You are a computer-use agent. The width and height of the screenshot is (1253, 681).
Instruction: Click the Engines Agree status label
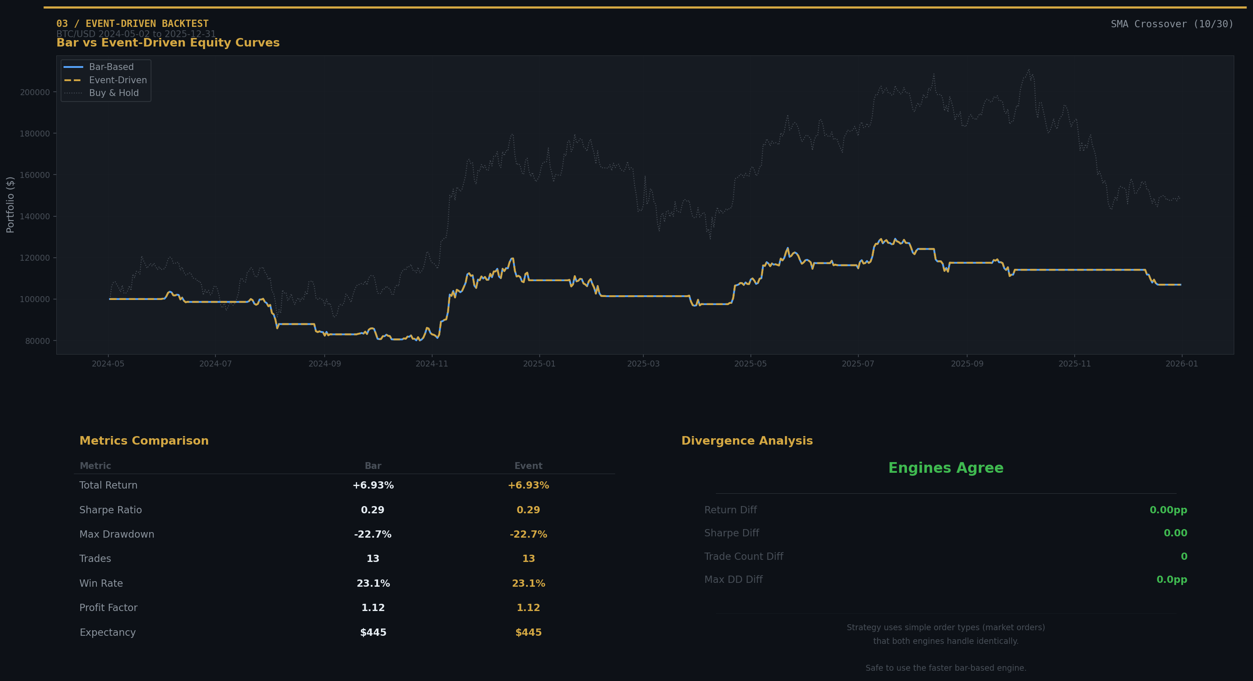point(945,468)
